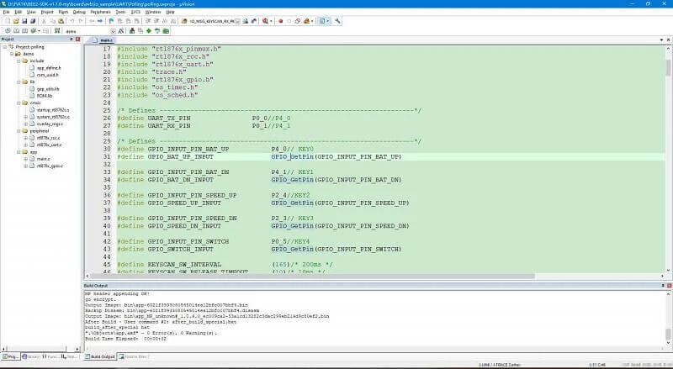Click the Indent selection toolbar icon
Viewport: 673px width, 369px height.
click(148, 21)
